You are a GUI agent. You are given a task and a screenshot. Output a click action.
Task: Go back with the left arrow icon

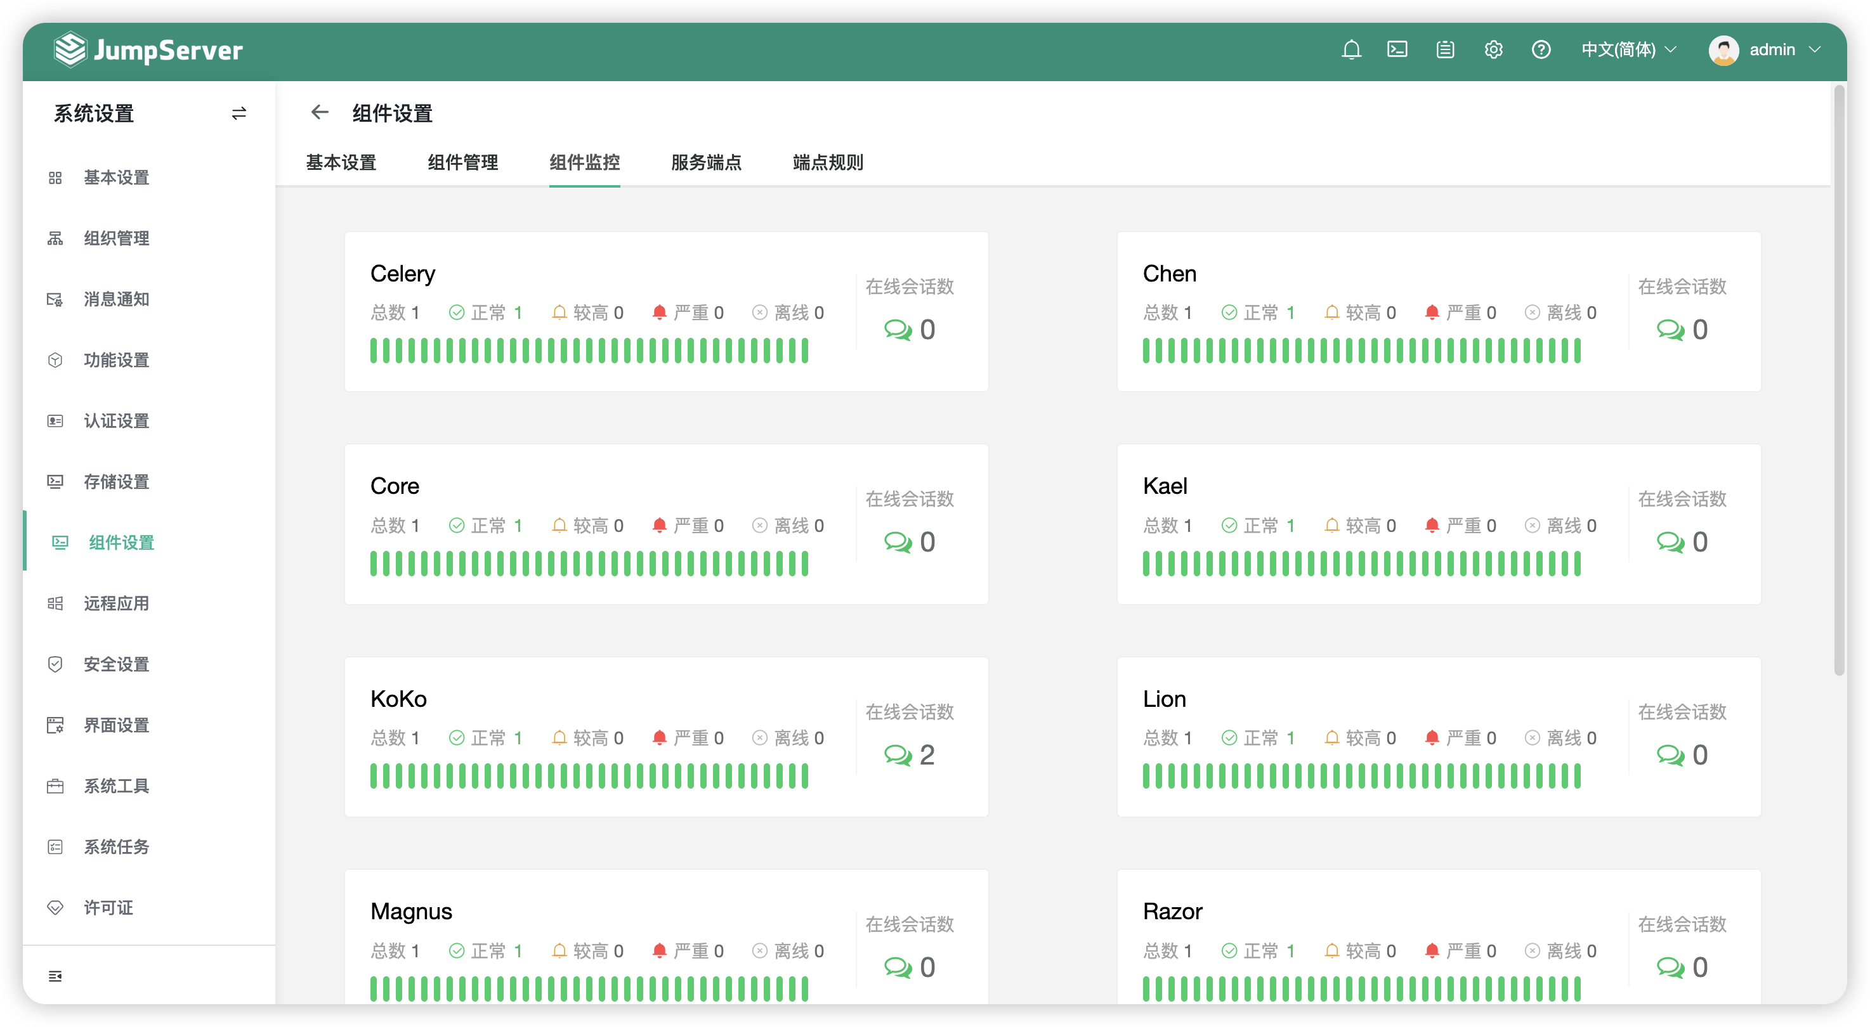[x=320, y=112]
